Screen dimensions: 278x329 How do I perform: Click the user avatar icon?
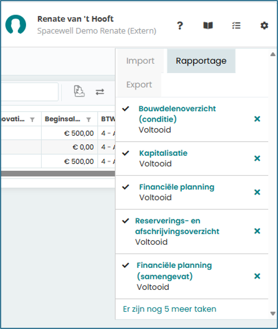[16, 25]
